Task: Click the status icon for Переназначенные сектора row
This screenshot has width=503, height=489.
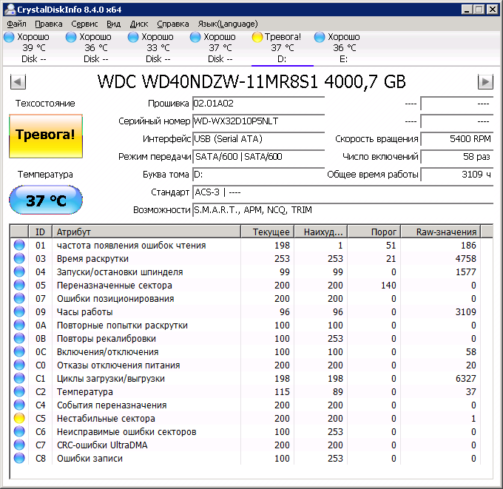Action: (x=19, y=286)
